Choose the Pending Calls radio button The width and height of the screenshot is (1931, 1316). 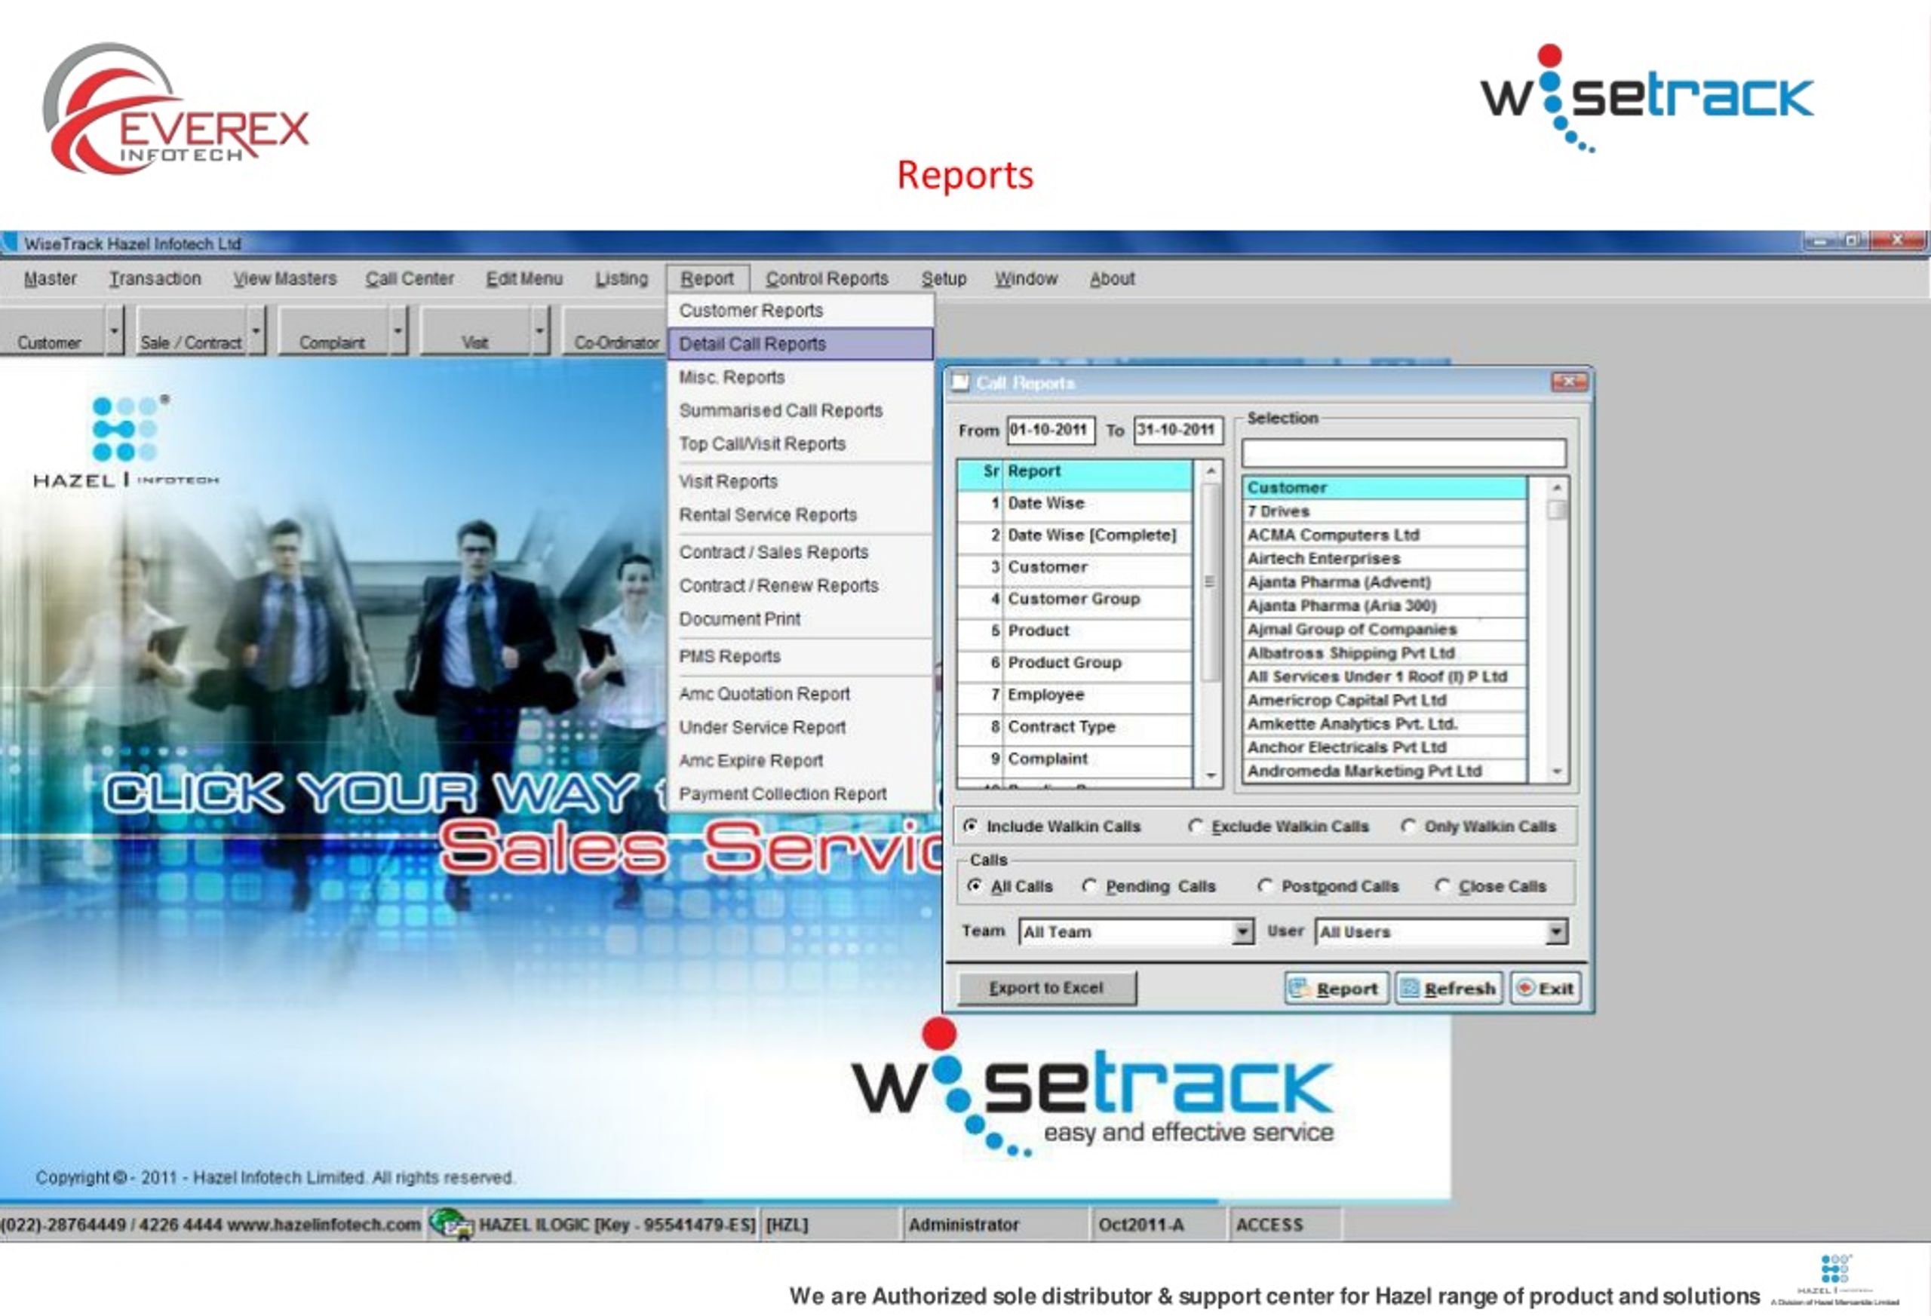[1089, 886]
